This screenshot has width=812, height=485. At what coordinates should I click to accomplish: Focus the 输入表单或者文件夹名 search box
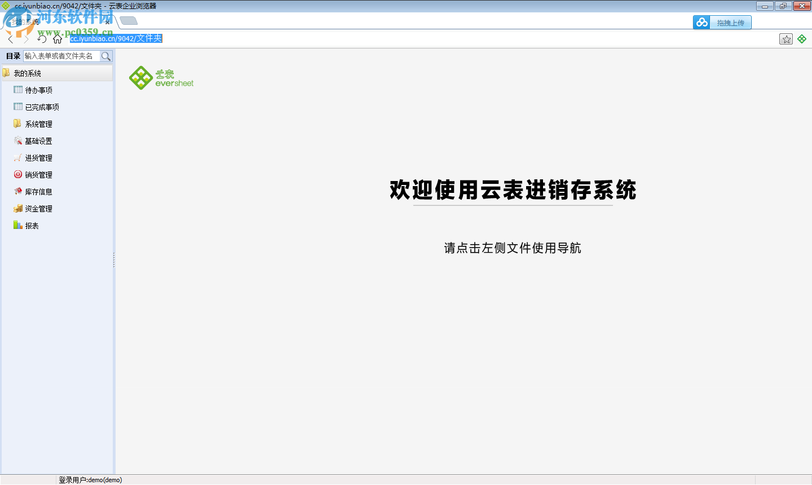[x=61, y=56]
